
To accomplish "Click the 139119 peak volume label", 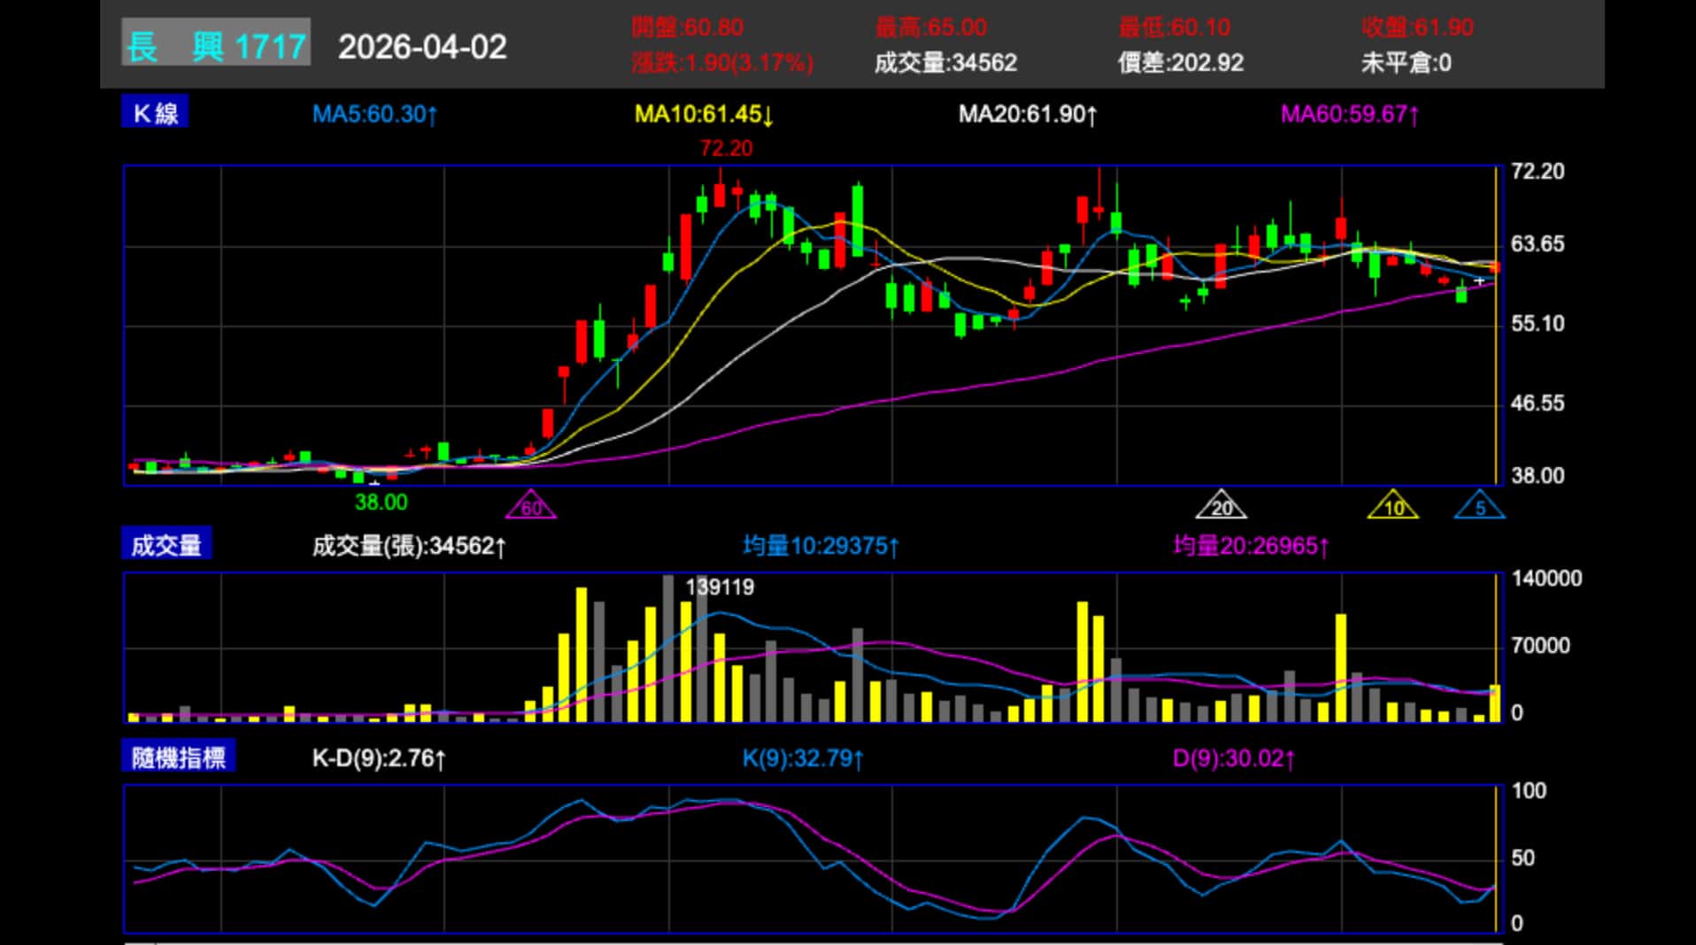I will click(720, 587).
